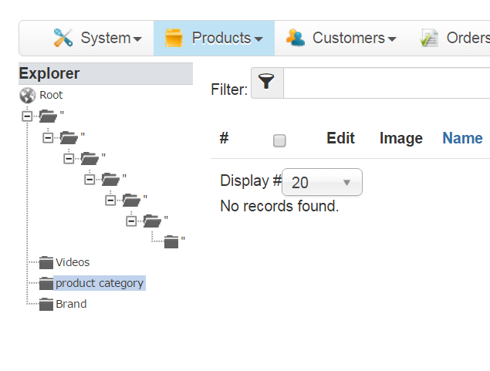Collapse the top-level tree node under Root
Image resolution: width=490 pixels, height=371 pixels.
pyautogui.click(x=27, y=116)
